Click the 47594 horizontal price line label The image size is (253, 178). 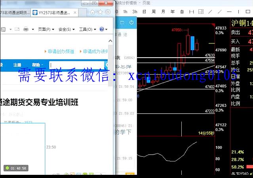pos(210,60)
